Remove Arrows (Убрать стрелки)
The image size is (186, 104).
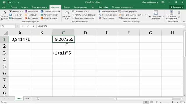click(106, 18)
